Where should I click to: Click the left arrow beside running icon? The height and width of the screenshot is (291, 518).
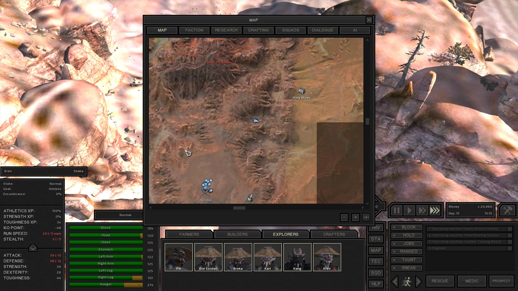(x=395, y=282)
